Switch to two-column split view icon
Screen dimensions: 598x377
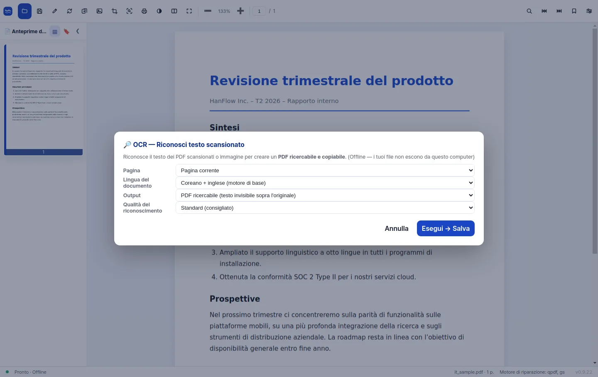[174, 11]
